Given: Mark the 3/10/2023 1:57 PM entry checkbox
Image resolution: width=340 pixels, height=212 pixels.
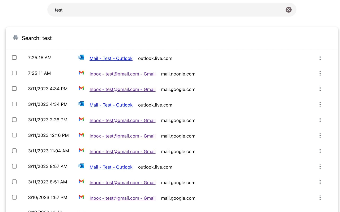Looking at the screenshot, I should point(14,197).
